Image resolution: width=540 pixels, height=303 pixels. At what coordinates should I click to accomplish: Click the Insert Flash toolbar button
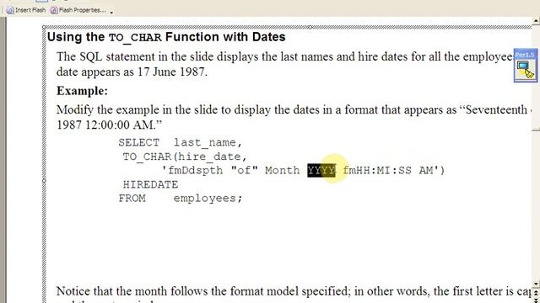(x=26, y=10)
